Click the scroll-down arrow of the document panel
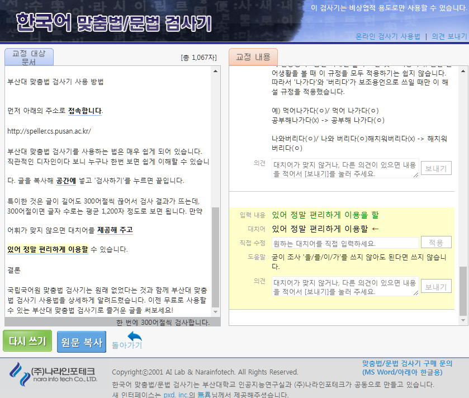This screenshot has width=469, height=398. [215, 311]
